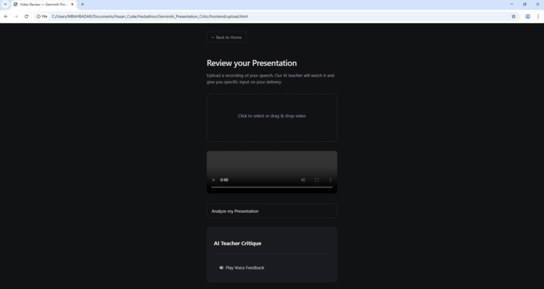Play the video in the player
This screenshot has height=289, width=544.
(213, 180)
